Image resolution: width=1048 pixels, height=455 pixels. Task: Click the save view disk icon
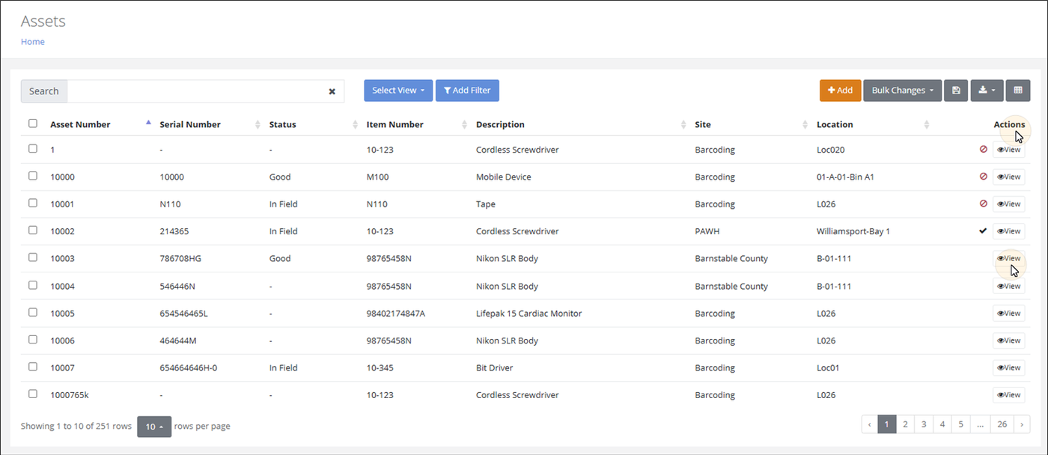[x=956, y=91]
